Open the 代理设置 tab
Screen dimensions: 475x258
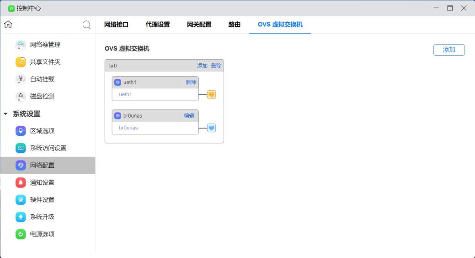point(158,25)
